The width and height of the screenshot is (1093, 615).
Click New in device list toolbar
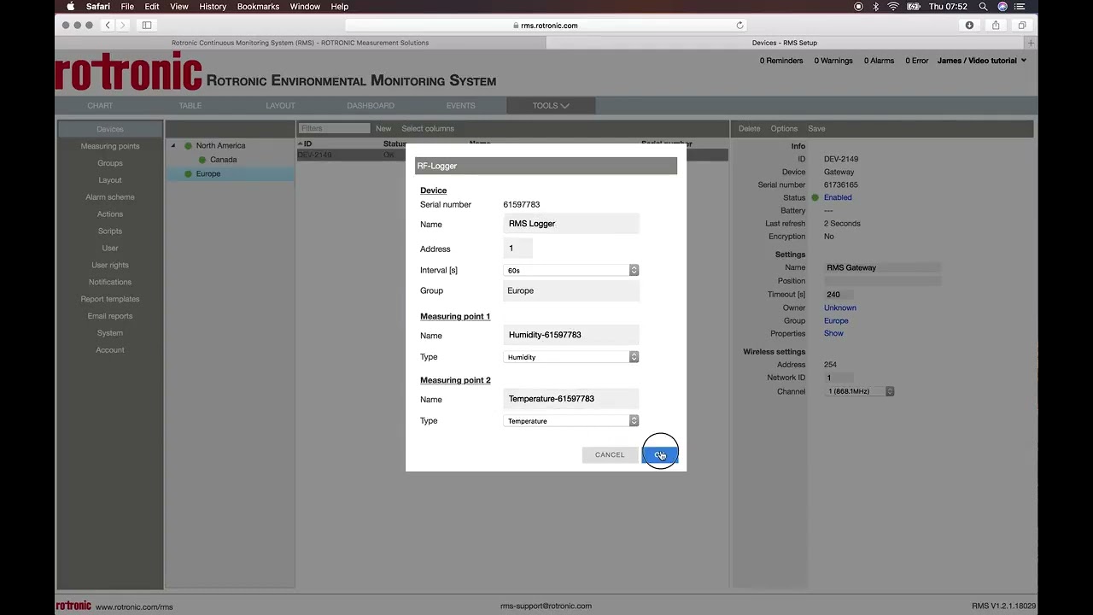point(383,129)
